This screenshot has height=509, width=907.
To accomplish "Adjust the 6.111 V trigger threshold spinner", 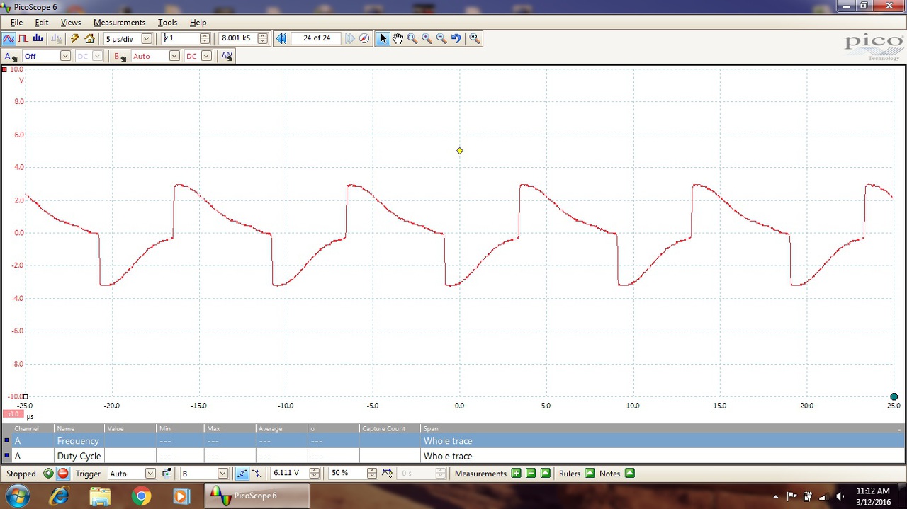I will 314,474.
